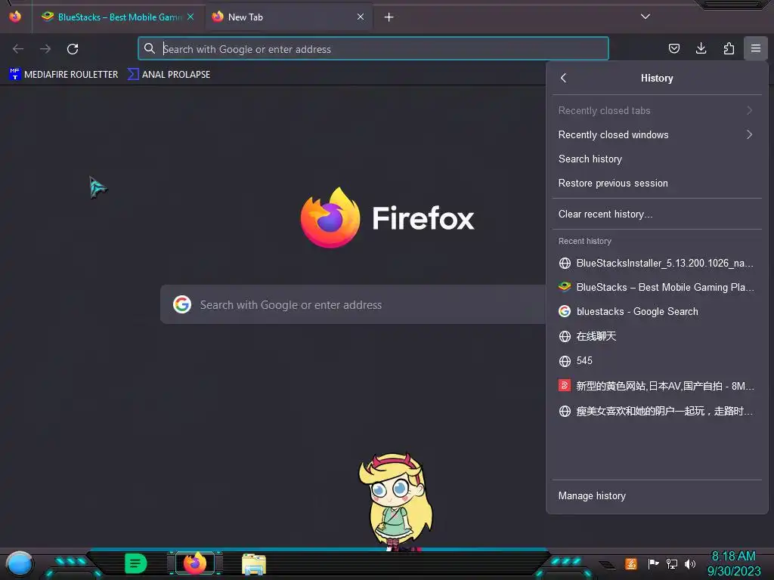Open the Extensions puzzle icon

coord(729,48)
